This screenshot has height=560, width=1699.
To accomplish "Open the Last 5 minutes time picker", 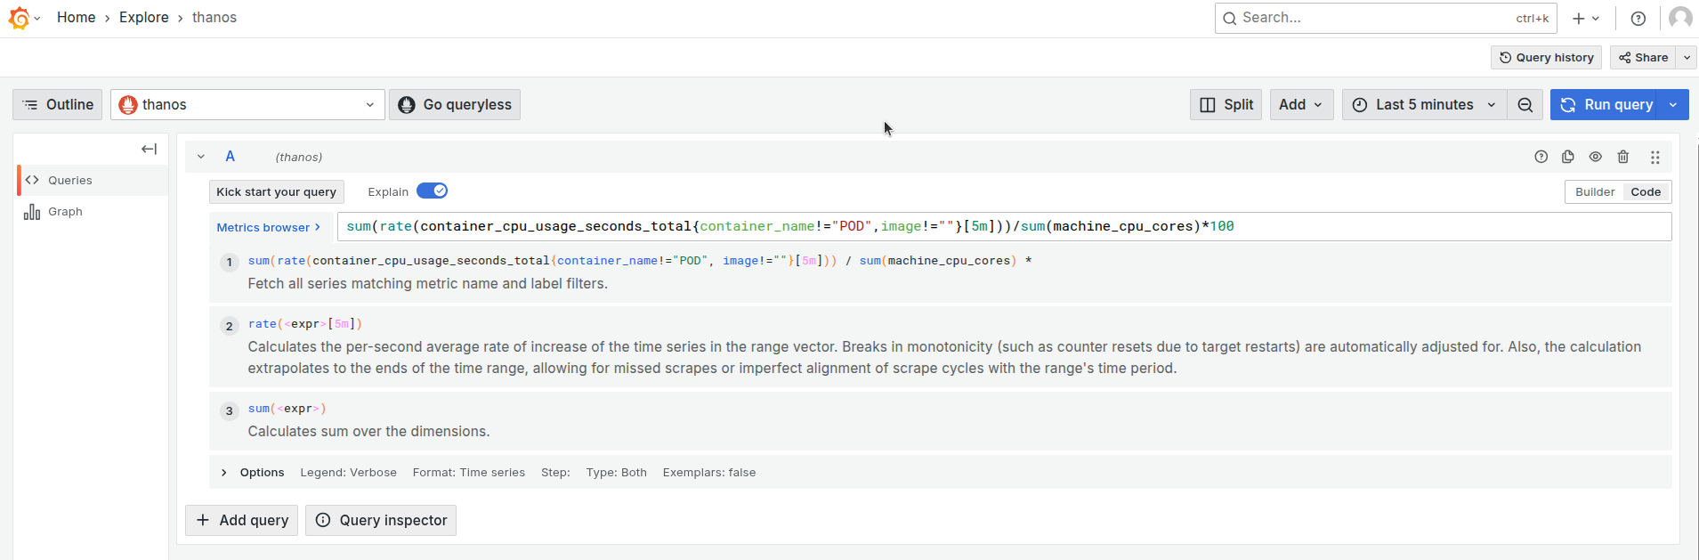I will (1424, 105).
